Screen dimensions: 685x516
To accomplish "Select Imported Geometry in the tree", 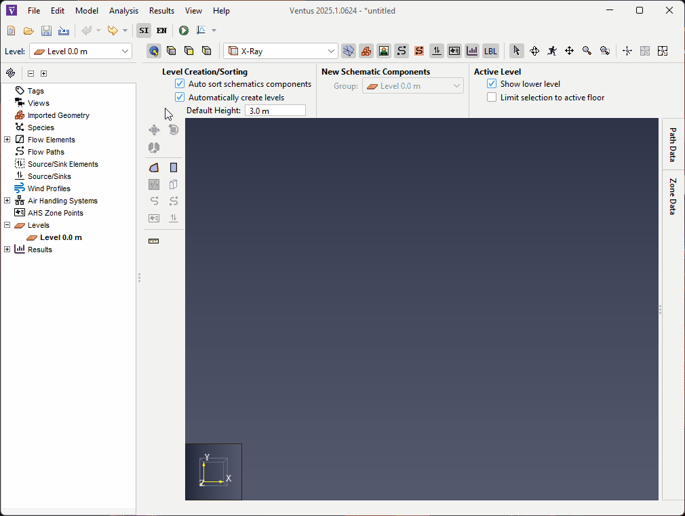I will 58,115.
